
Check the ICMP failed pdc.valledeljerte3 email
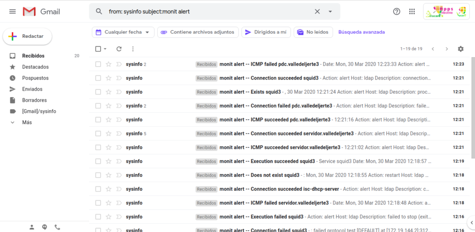[98, 64]
